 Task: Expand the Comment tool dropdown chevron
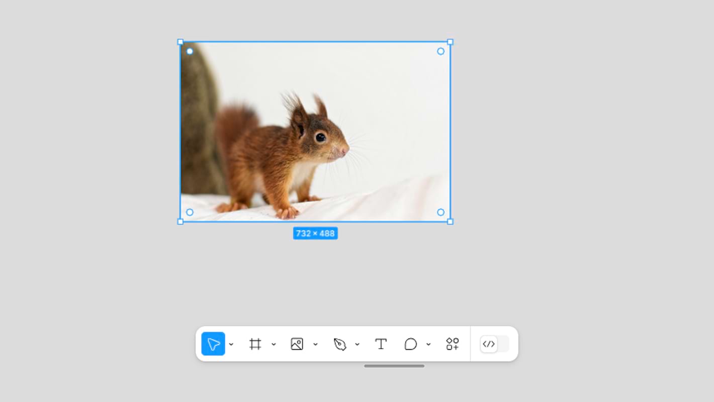(x=428, y=345)
